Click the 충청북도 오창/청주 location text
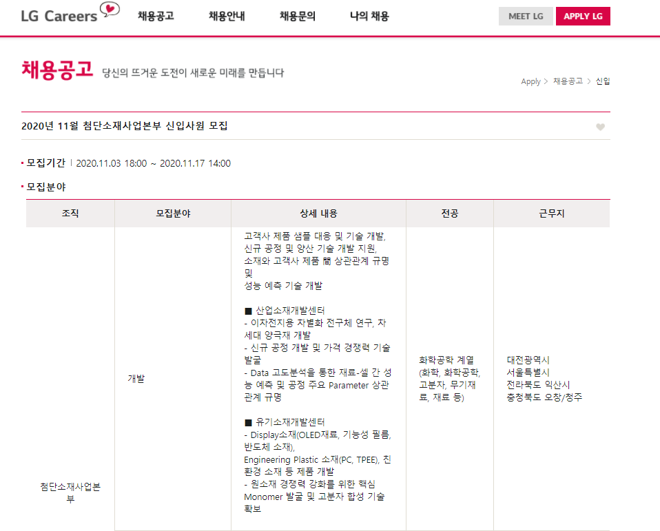Viewport: 660px width, 531px height. click(544, 397)
